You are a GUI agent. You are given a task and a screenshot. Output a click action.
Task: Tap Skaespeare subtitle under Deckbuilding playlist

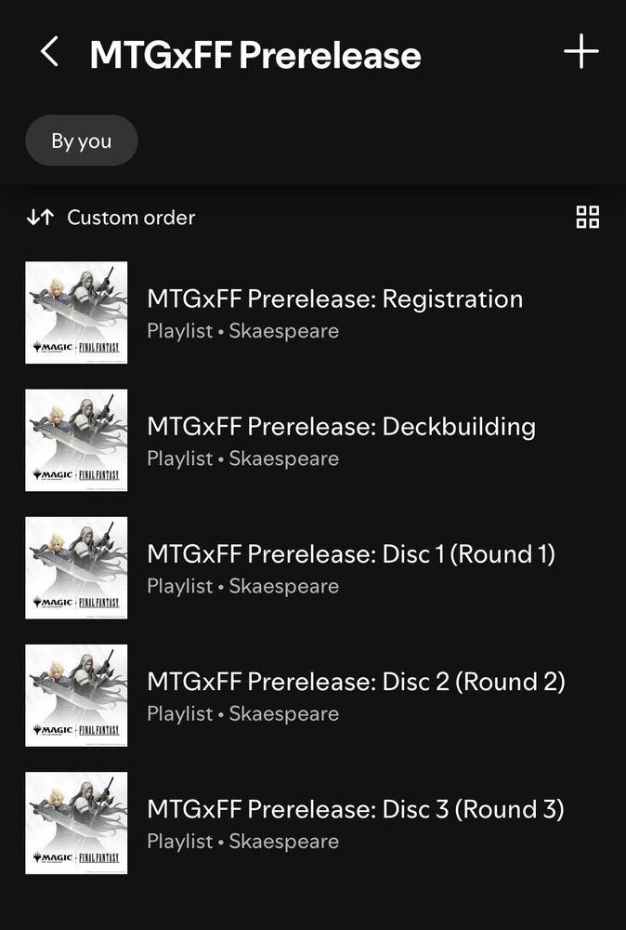283,458
